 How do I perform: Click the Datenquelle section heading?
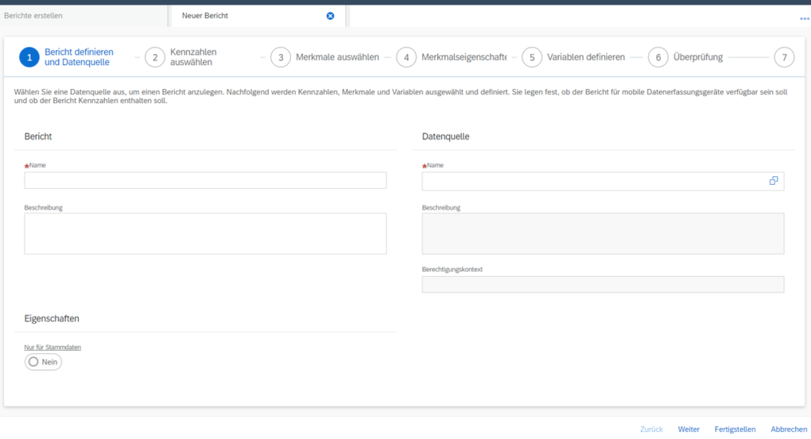tap(446, 137)
